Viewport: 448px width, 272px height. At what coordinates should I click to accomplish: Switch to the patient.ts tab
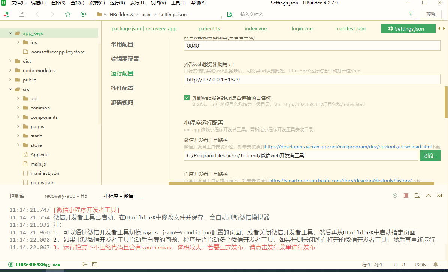click(x=209, y=28)
